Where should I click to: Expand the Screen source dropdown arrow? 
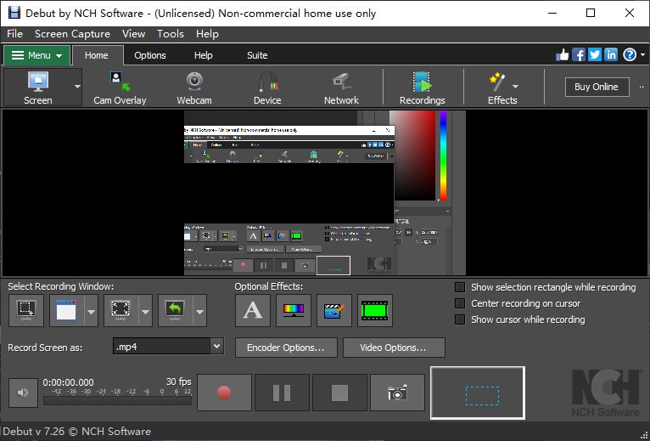point(77,87)
